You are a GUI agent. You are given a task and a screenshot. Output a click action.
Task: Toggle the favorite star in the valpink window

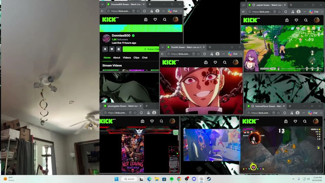[x=280, y=12]
